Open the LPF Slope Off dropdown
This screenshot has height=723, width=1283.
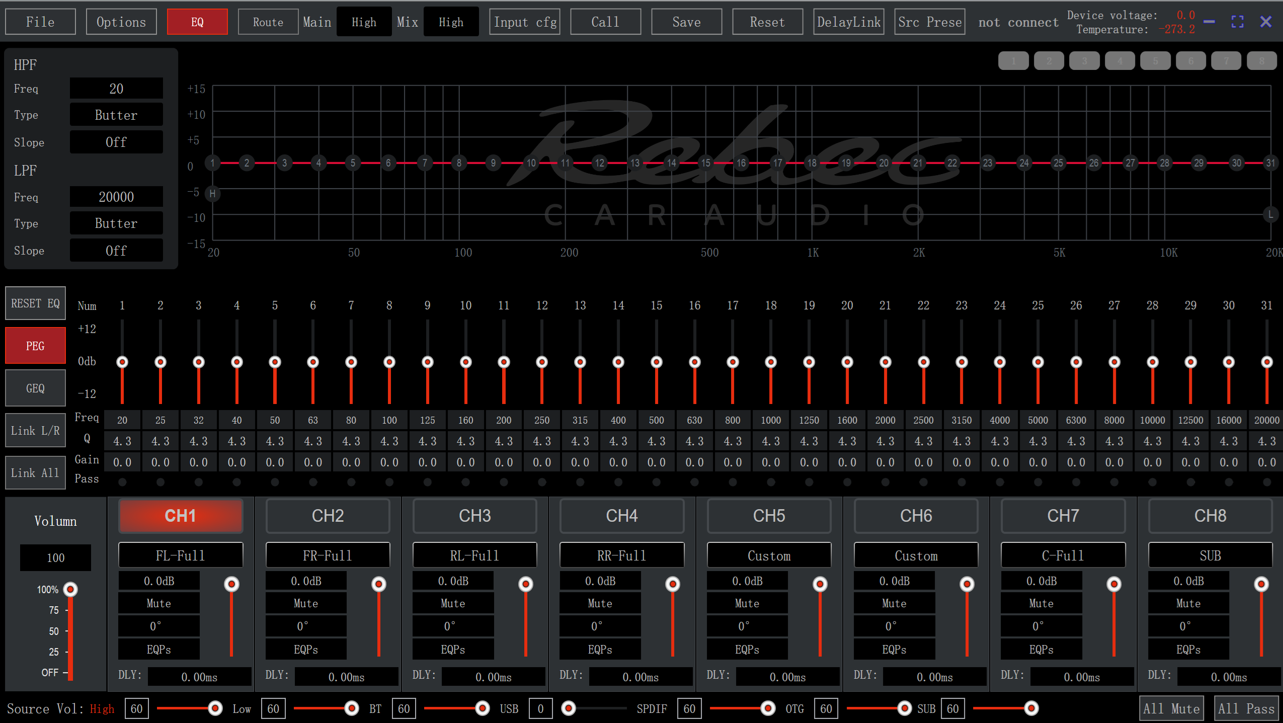click(116, 251)
